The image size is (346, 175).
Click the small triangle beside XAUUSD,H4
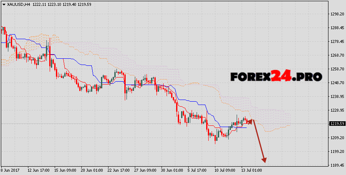coord(4,4)
